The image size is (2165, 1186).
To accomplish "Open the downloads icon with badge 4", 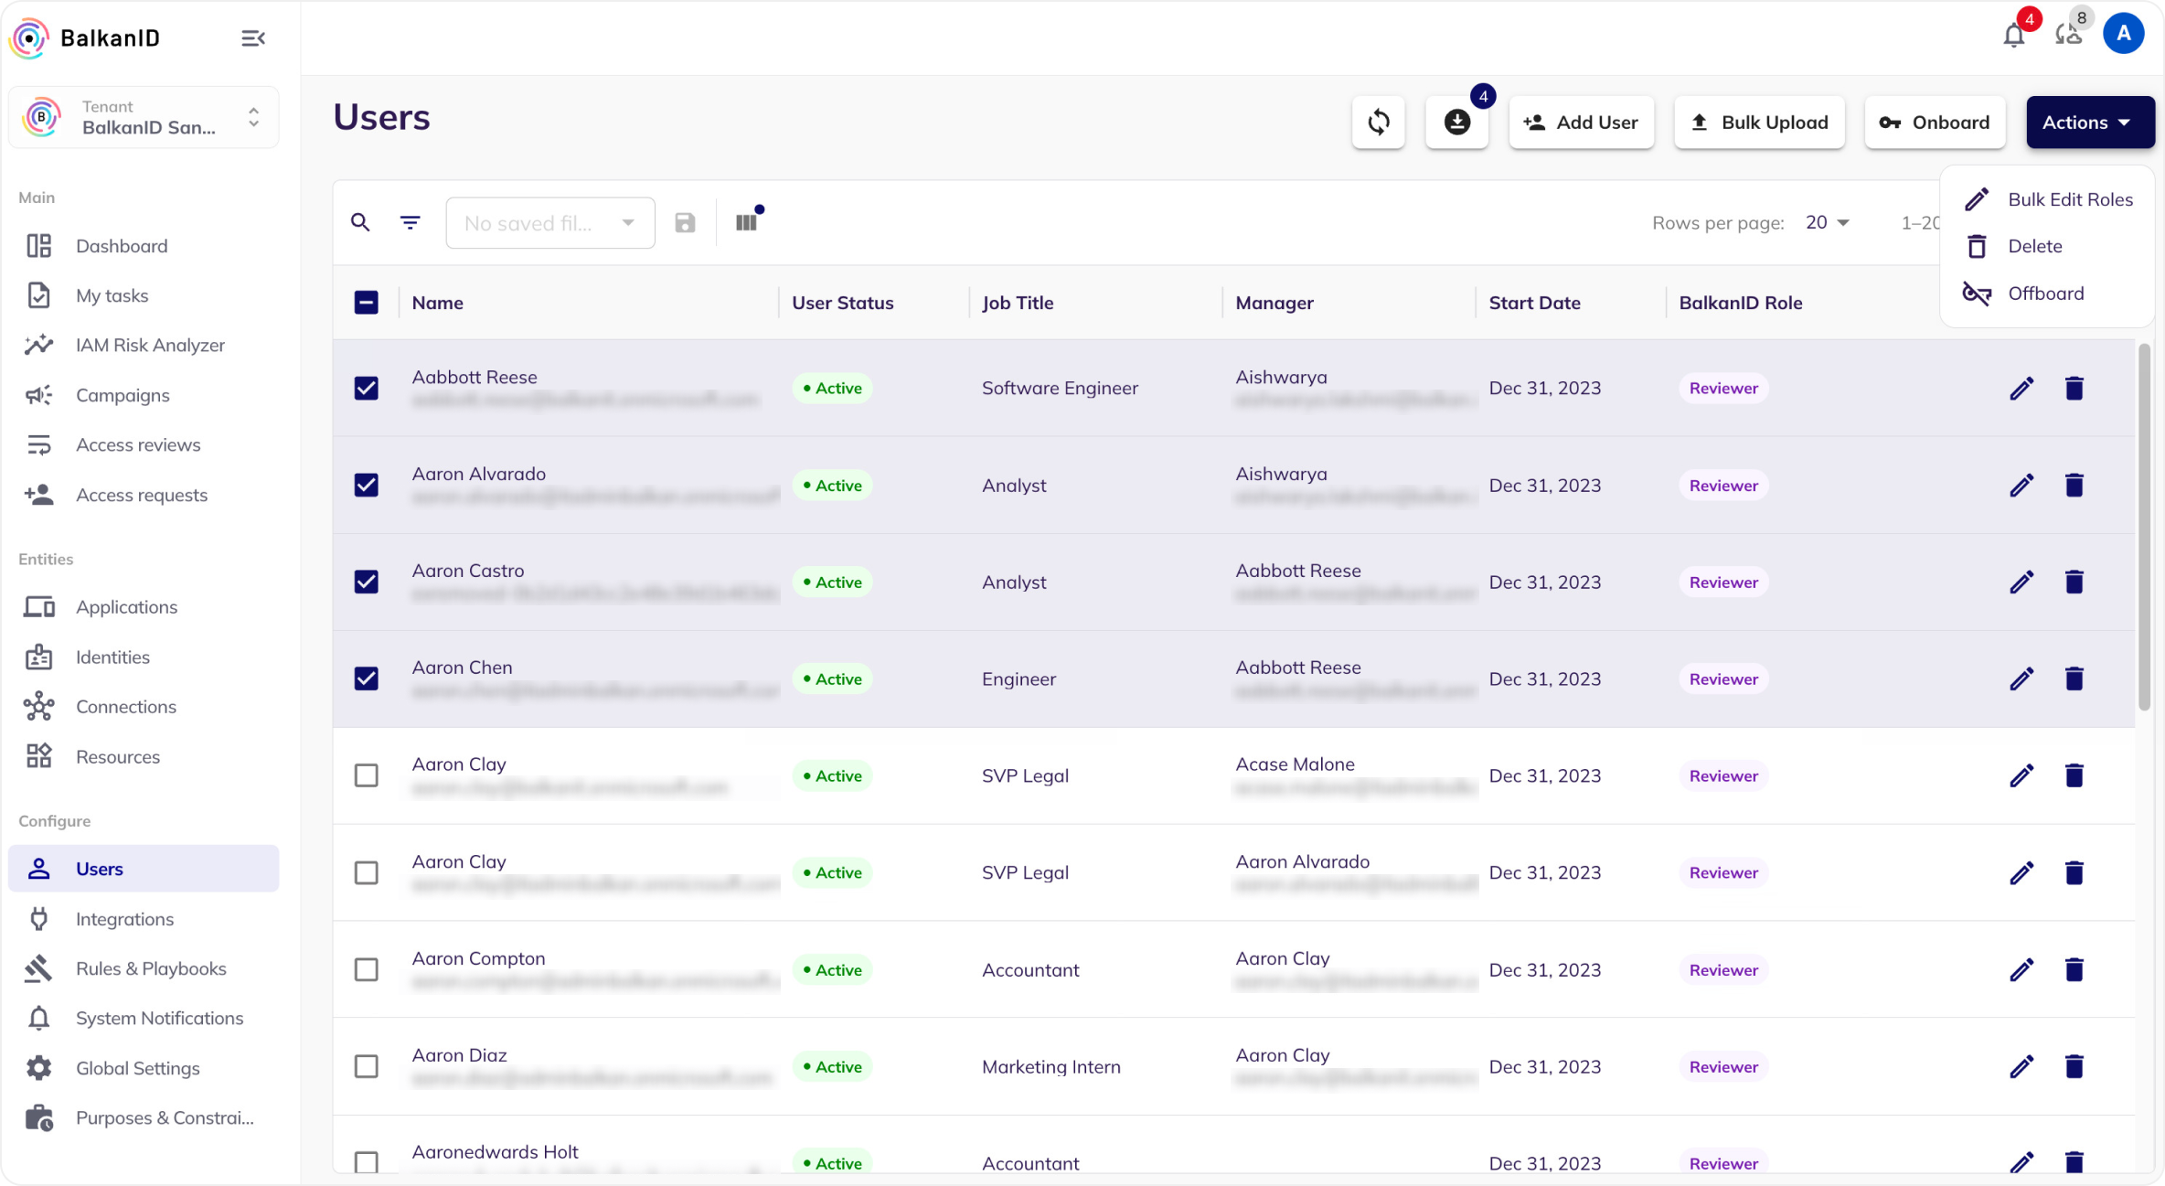I will [1456, 123].
